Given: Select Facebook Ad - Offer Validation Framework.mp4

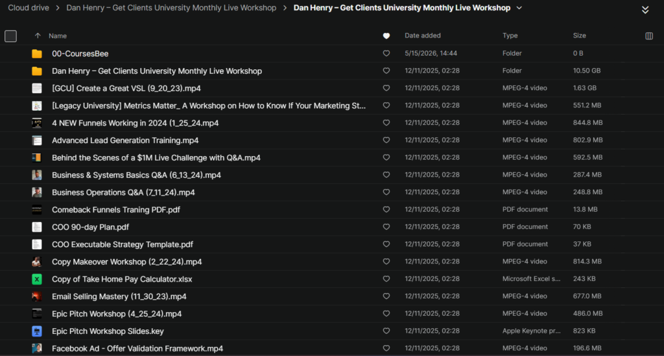Looking at the screenshot, I should tap(137, 348).
